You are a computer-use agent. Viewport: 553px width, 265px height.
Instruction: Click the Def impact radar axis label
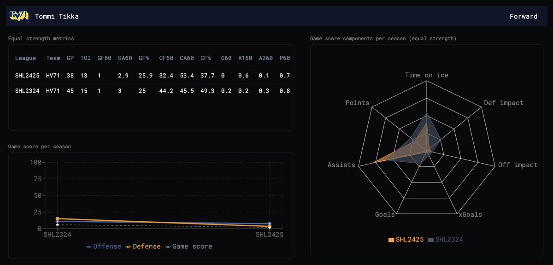click(x=504, y=103)
